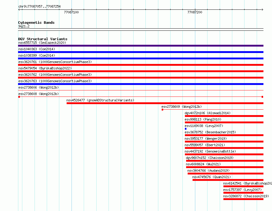The width and height of the screenshot is (272, 211).
Task: Click left red end-block of esv2738608
Action: click(19, 97)
